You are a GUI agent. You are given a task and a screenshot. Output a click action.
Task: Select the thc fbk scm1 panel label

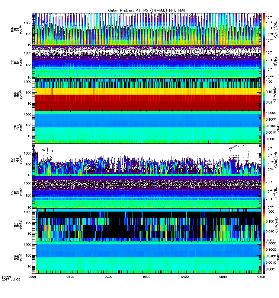click(x=18, y=257)
